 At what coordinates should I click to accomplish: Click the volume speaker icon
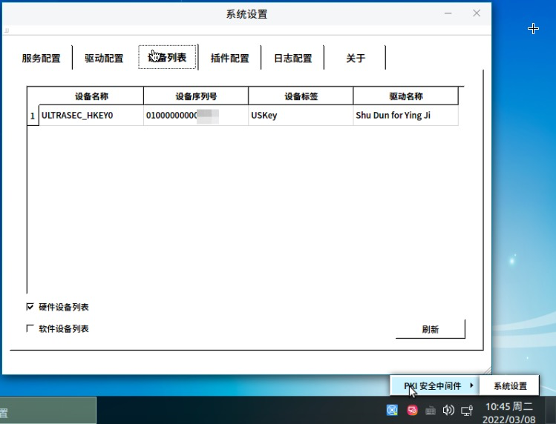tap(448, 410)
